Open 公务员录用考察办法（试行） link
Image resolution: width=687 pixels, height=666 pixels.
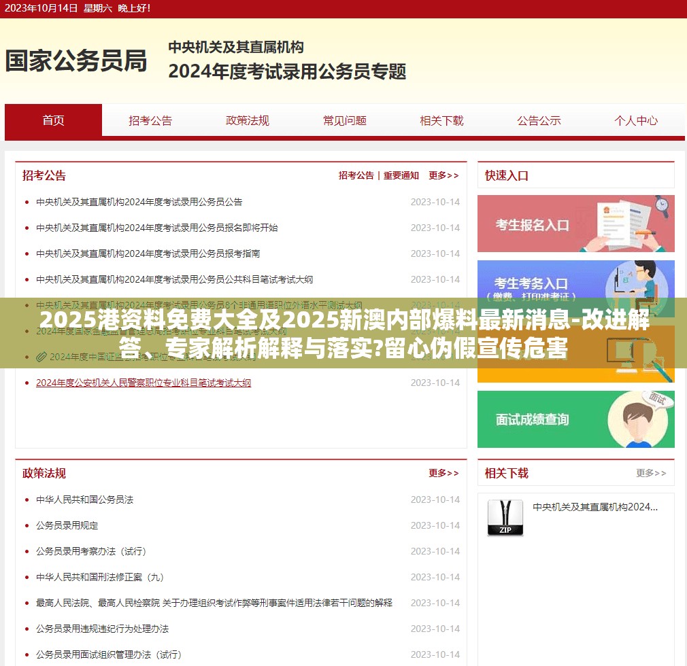click(91, 551)
